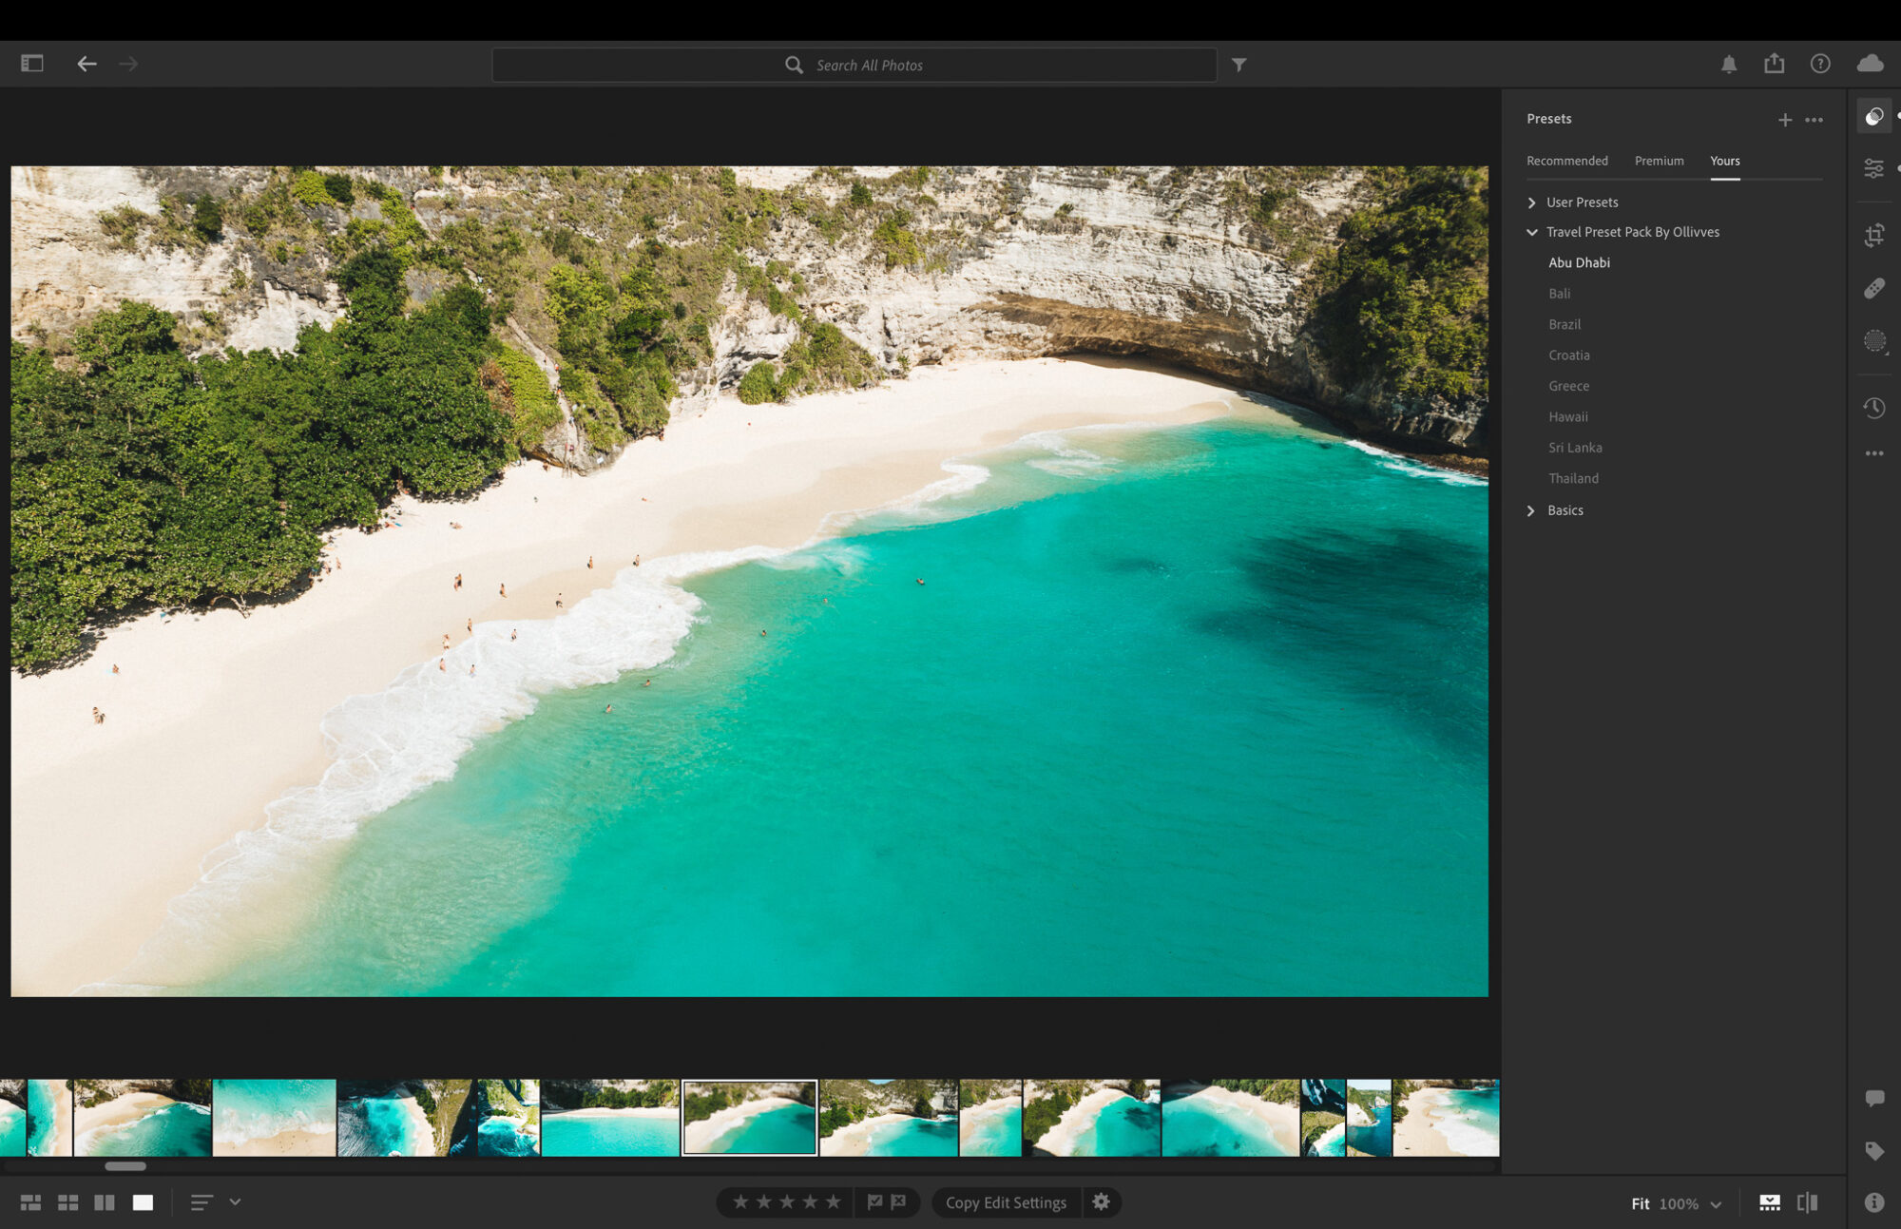This screenshot has height=1229, width=1901.
Task: Select the Abu Dhabi preset
Action: click(x=1580, y=262)
